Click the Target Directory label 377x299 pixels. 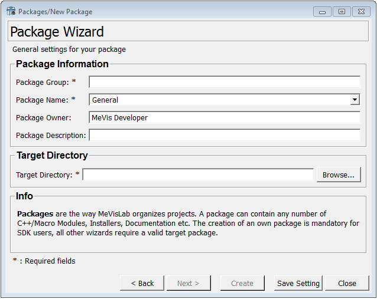tap(44, 175)
